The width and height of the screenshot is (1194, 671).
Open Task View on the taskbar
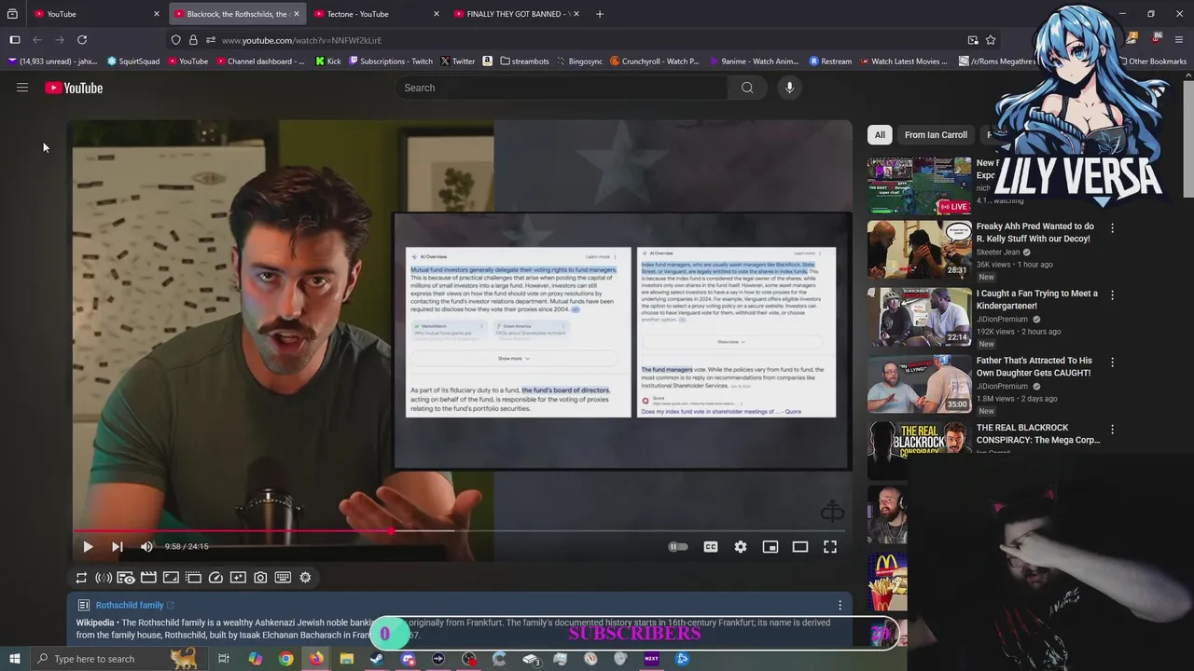coord(224,659)
